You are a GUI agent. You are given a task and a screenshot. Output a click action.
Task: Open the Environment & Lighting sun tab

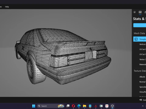tap(134, 12)
